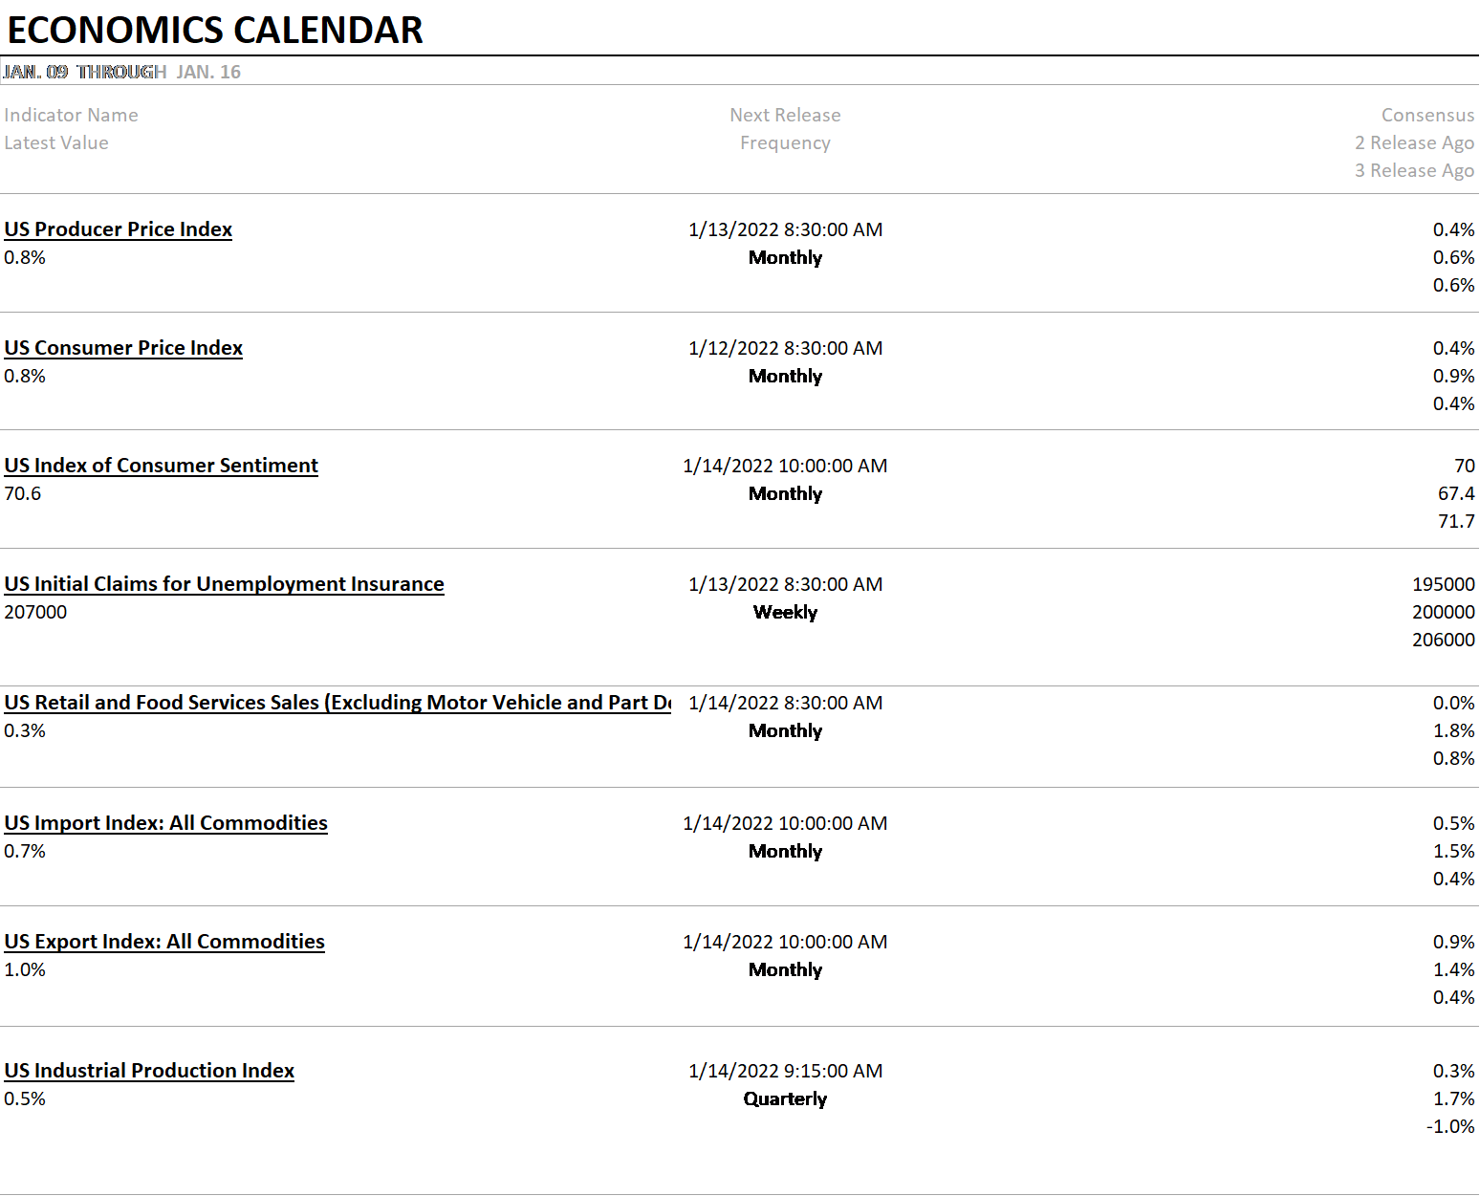1480x1196 pixels.
Task: Open the US Consumer Price Index link
Action: [x=123, y=348]
